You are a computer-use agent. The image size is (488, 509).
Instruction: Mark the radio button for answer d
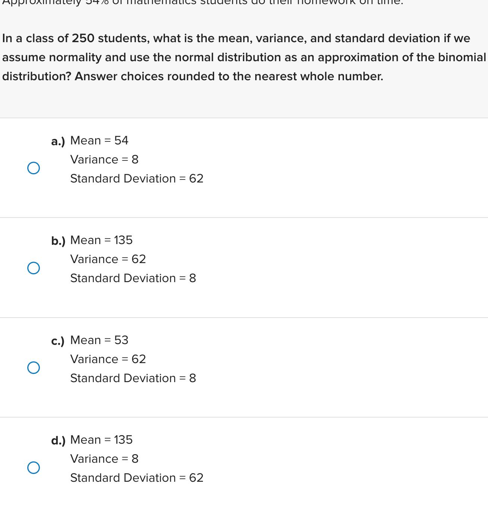tap(34, 467)
